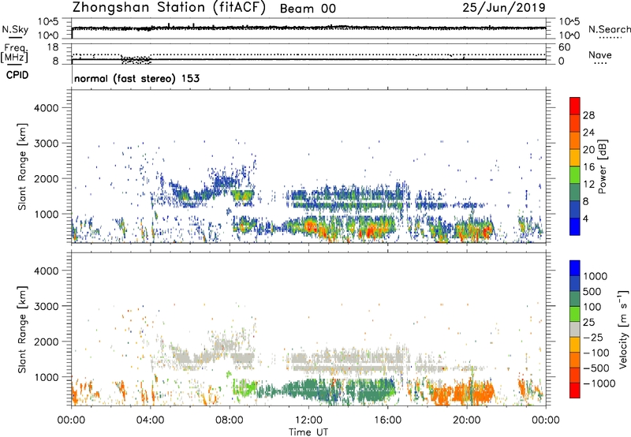Viewport: 631px width, 437px height.
Task: Select the "CPID" row label
Action: pos(17,75)
